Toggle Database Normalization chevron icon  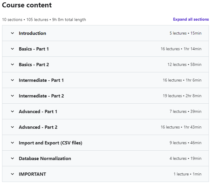click(12, 159)
